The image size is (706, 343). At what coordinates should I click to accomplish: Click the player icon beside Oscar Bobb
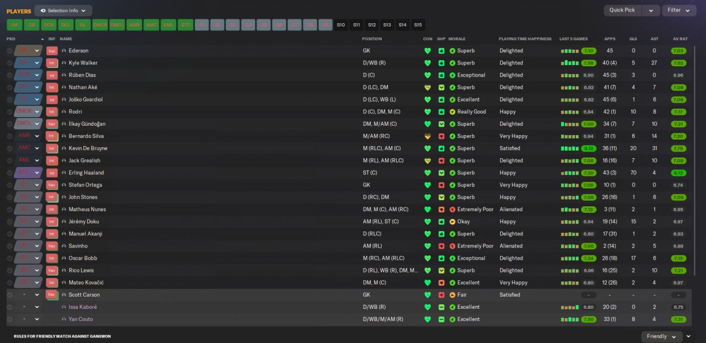pyautogui.click(x=64, y=258)
